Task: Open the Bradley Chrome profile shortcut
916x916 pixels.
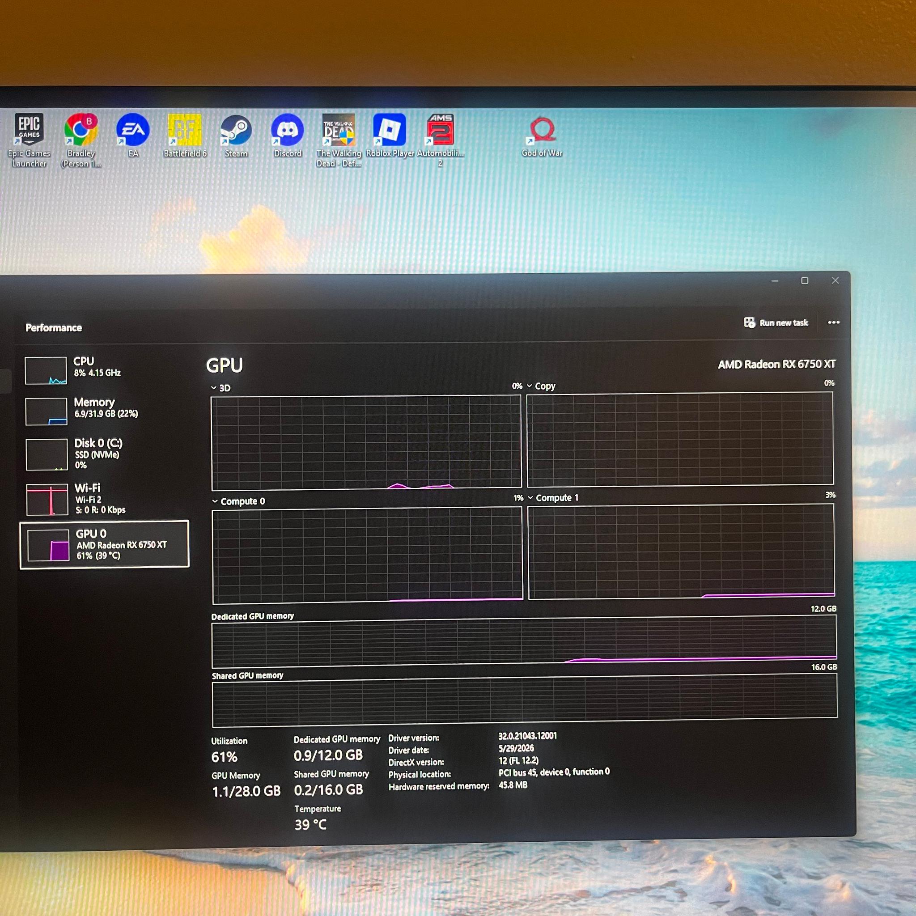Action: coord(81,140)
